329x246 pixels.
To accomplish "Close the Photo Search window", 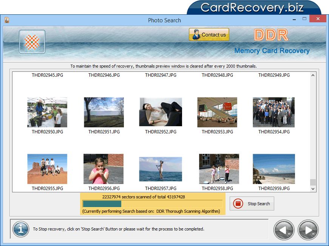I will pos(318,19).
